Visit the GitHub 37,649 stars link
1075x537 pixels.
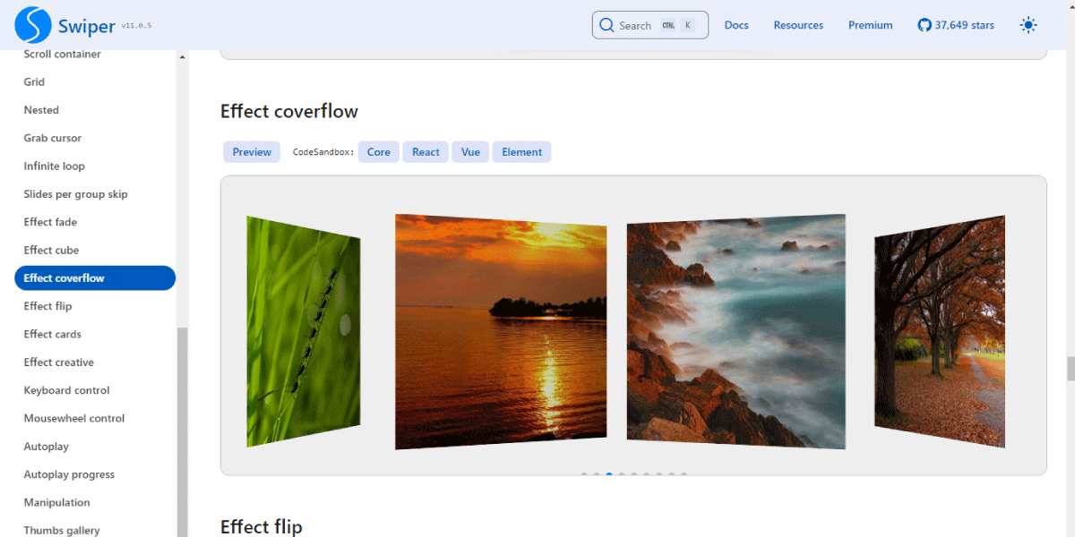[x=956, y=25]
